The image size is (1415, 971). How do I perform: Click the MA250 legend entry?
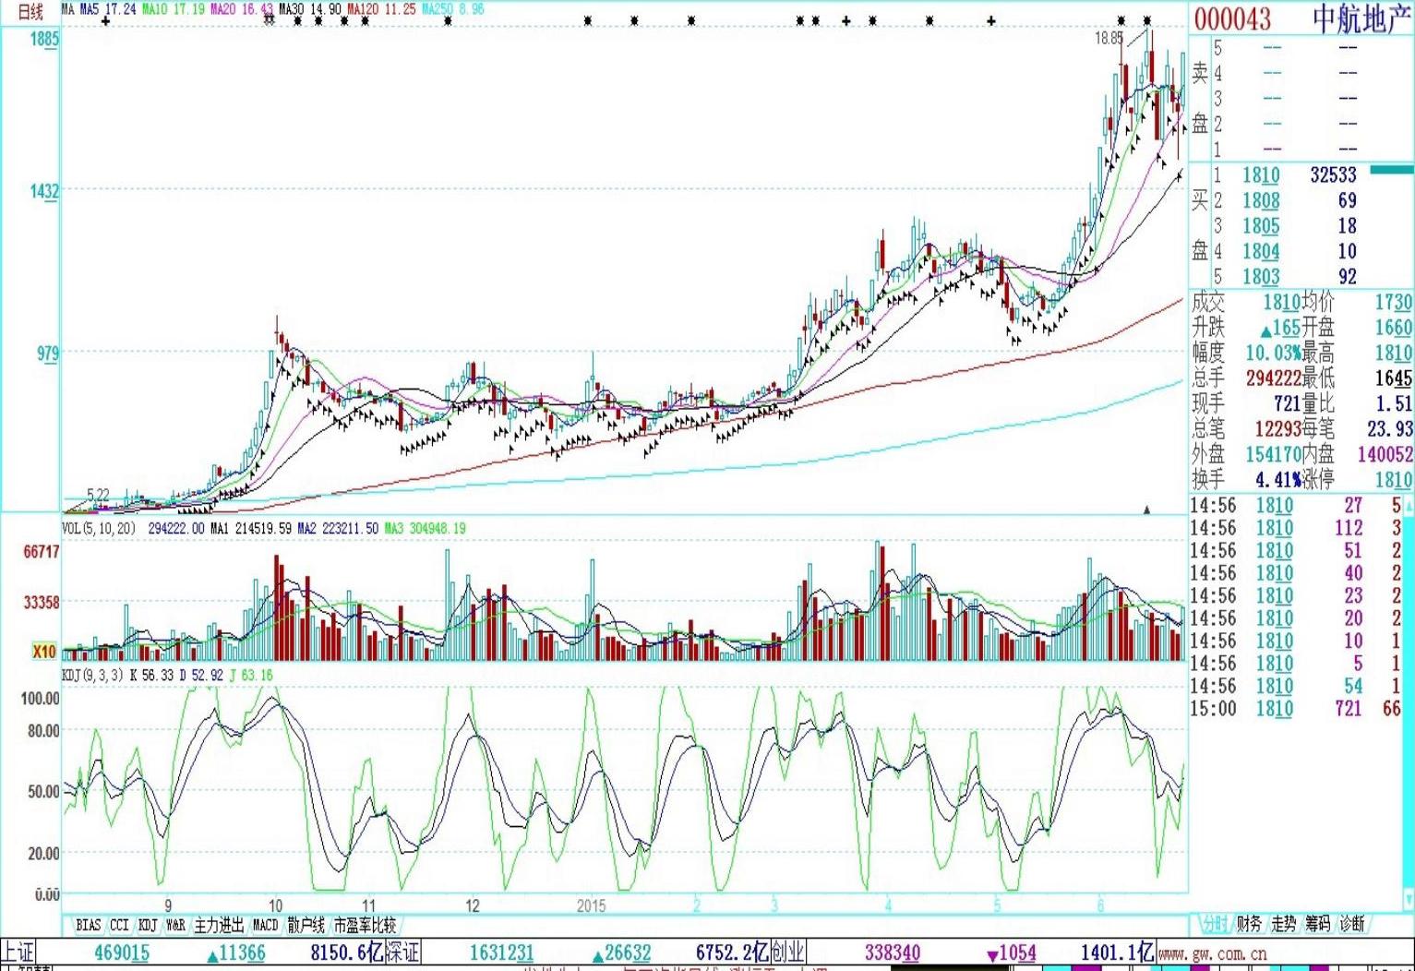(x=452, y=9)
